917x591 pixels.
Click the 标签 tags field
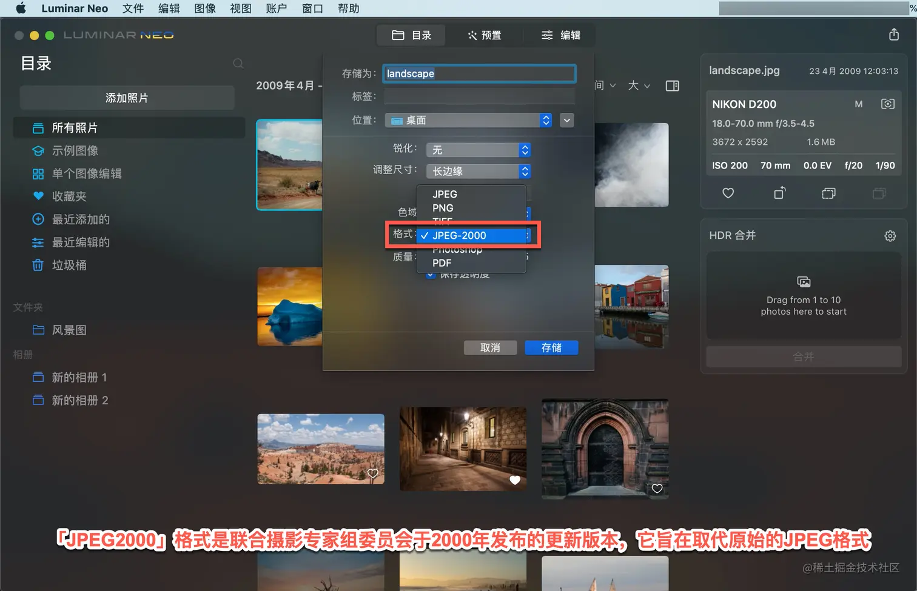pos(479,96)
